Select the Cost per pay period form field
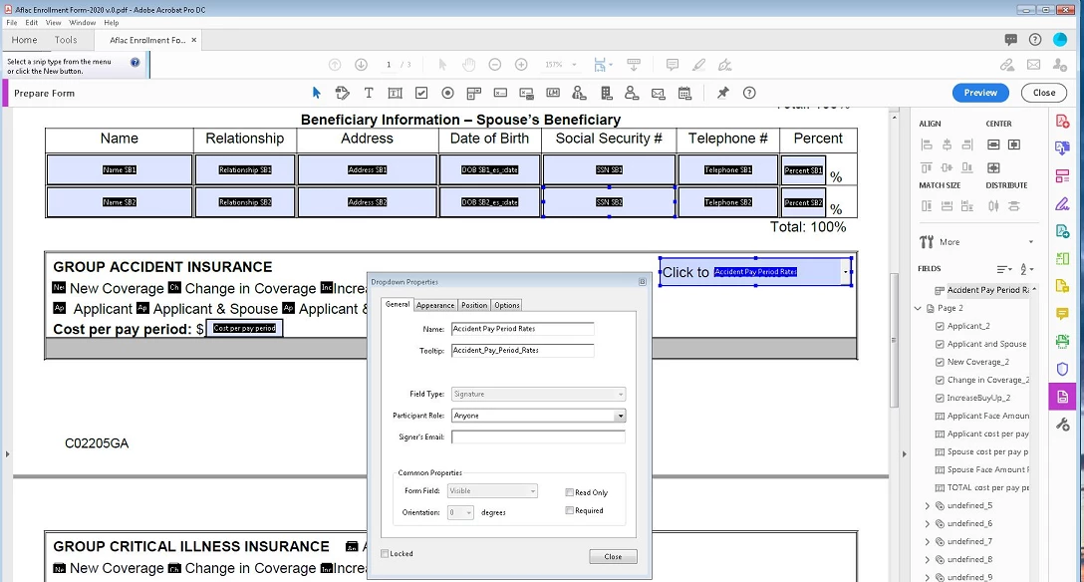The height and width of the screenshot is (582, 1084). [x=245, y=328]
